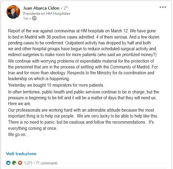Click the 2° connection degree badge
This screenshot has height=169, width=173.
[65, 8]
